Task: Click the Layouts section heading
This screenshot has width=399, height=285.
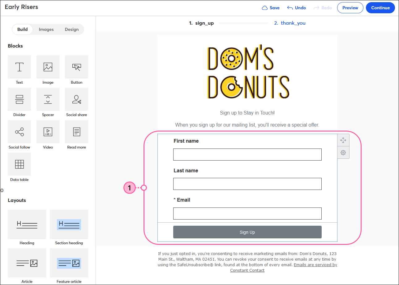Action: [x=17, y=200]
